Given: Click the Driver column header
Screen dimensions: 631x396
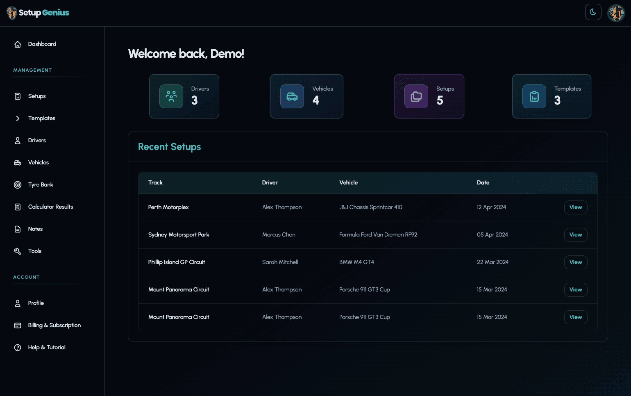Looking at the screenshot, I should (x=270, y=182).
